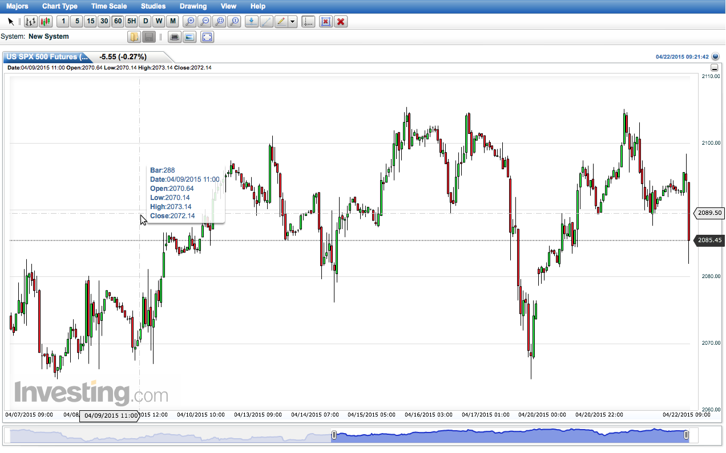Grab the right handle of range navigator
This screenshot has width=726, height=453.
pos(686,436)
